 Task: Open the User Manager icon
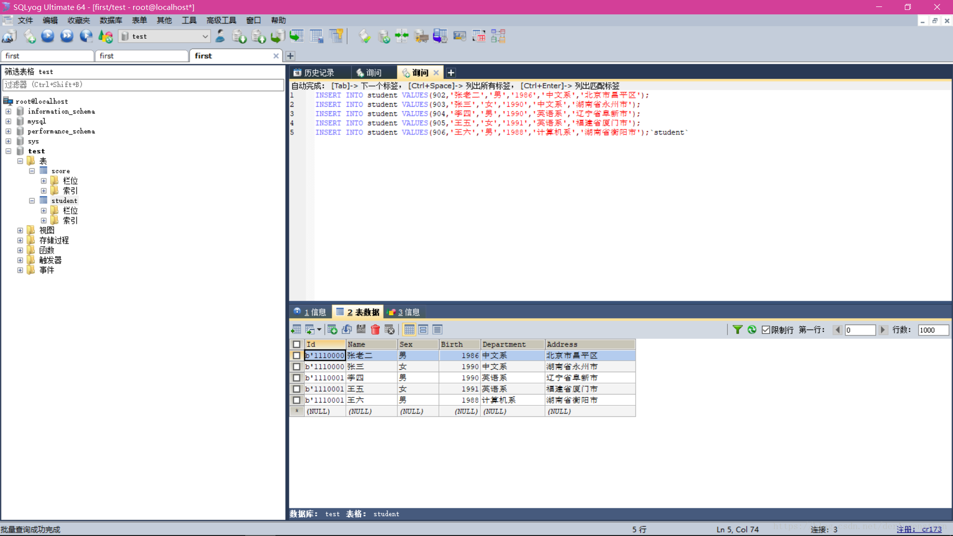[x=220, y=36]
